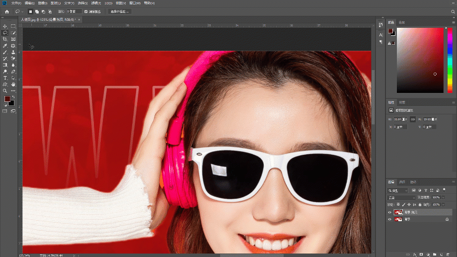The height and width of the screenshot is (257, 457).
Task: Select the Horizontal Type tool
Action: [x=5, y=78]
